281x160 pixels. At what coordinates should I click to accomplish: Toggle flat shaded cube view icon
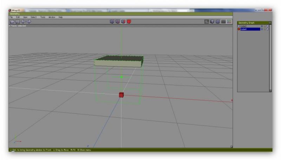(x=212, y=22)
